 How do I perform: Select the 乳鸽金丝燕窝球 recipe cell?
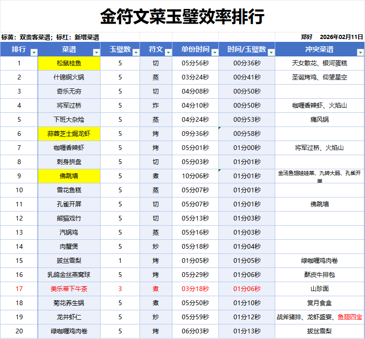coord(69,275)
